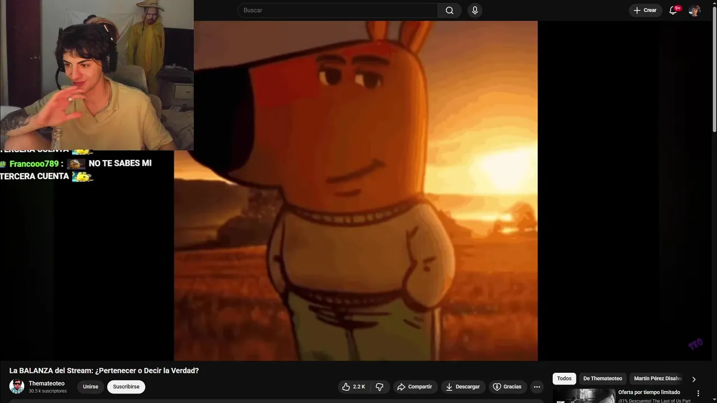Open Oferta por tiempo limitado ad title
This screenshot has height=403, width=717.
[x=649, y=392]
